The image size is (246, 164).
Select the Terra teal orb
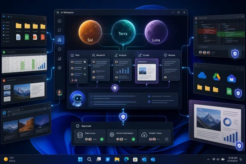coord(123,32)
